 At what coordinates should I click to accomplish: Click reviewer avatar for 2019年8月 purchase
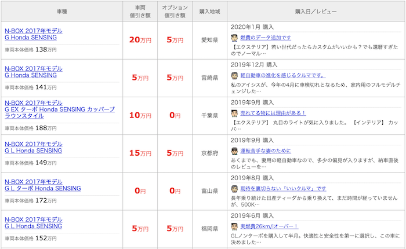point(234,189)
